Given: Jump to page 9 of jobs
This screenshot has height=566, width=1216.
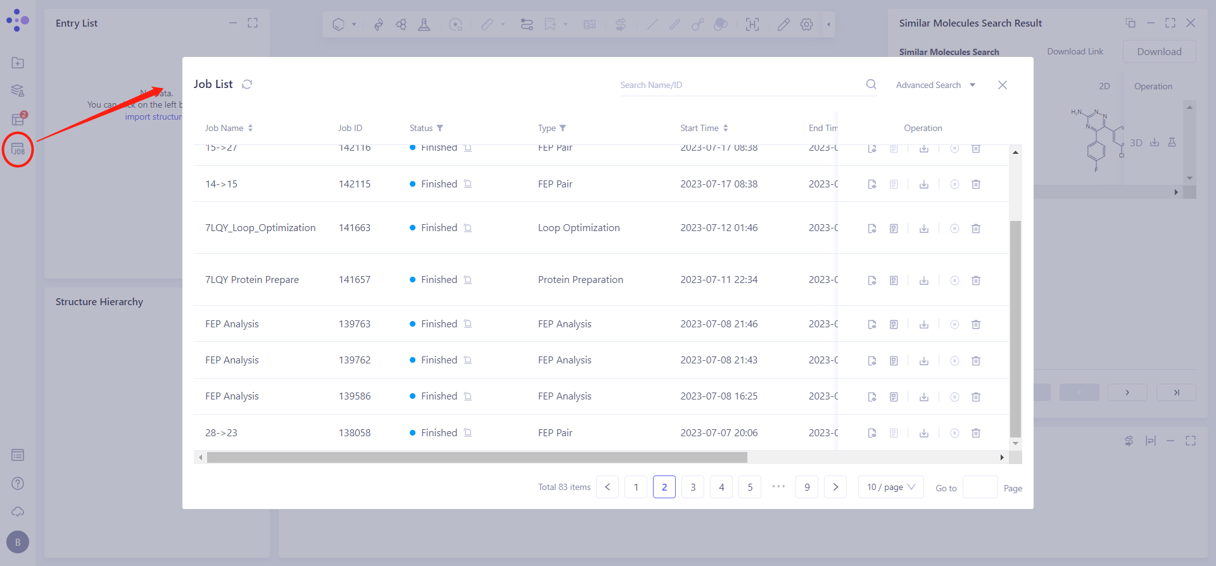Looking at the screenshot, I should (807, 487).
